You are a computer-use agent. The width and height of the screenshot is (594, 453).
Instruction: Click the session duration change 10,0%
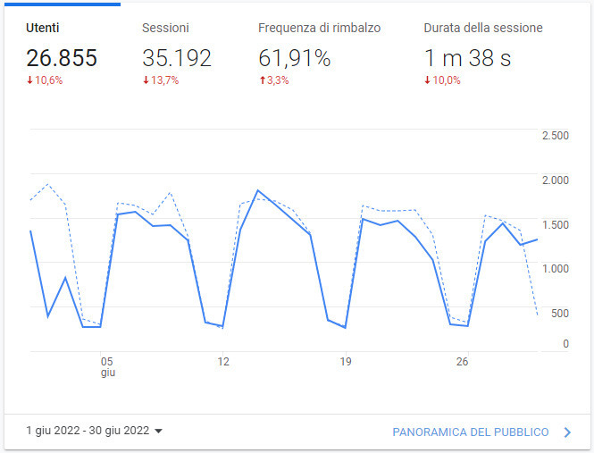coord(442,80)
